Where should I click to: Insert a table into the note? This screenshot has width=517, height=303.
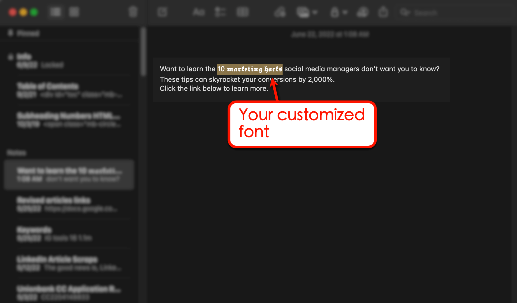(243, 12)
